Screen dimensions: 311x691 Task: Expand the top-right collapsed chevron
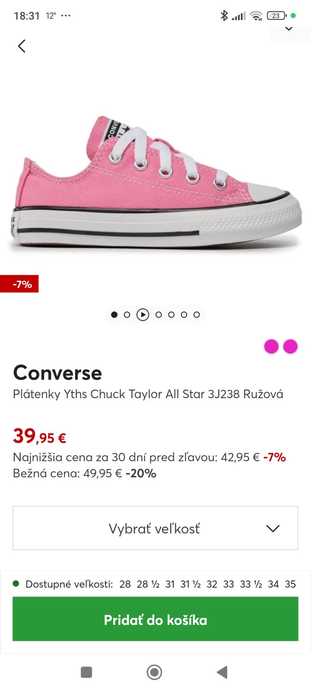coord(289,29)
